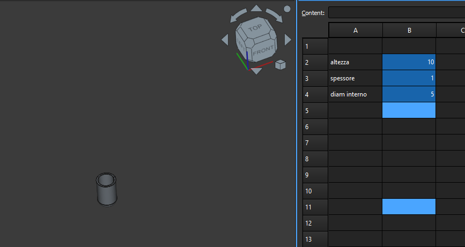The image size is (465, 247).
Task: Click right triangle arrow beside navigation cube
Action: click(x=288, y=40)
